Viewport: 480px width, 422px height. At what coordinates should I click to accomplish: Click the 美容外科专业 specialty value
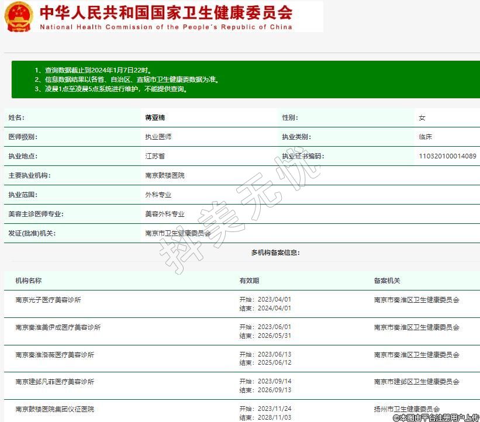click(165, 214)
